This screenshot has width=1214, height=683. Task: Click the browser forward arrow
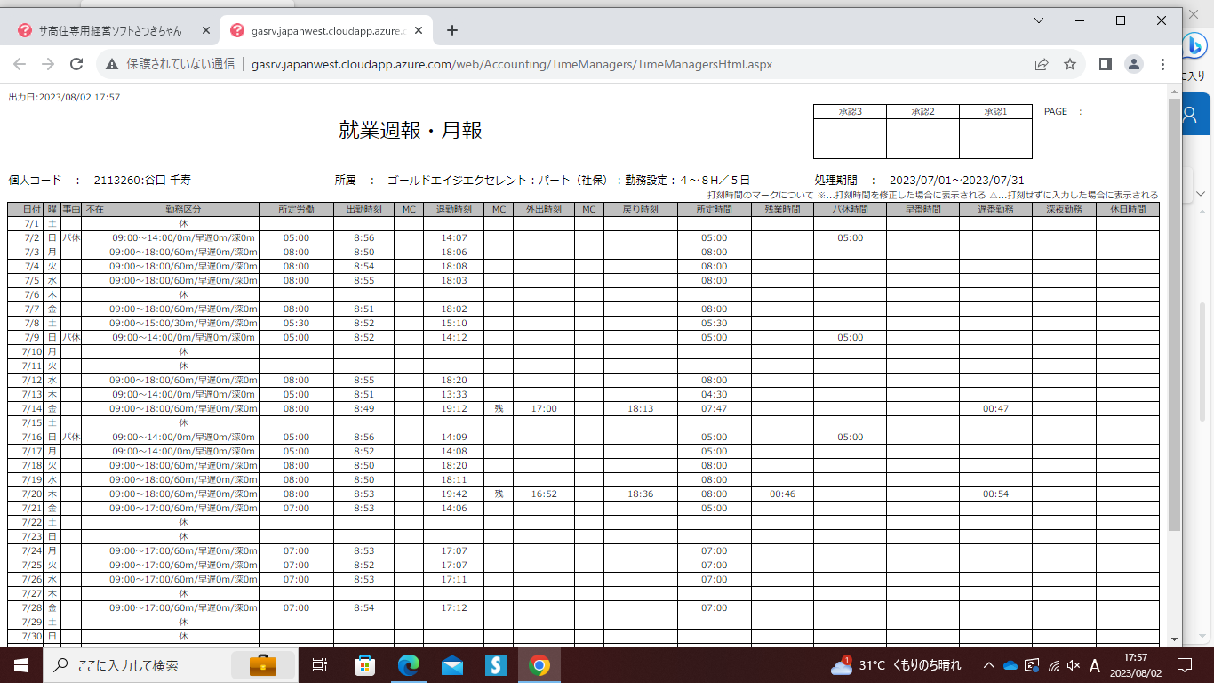(x=48, y=64)
